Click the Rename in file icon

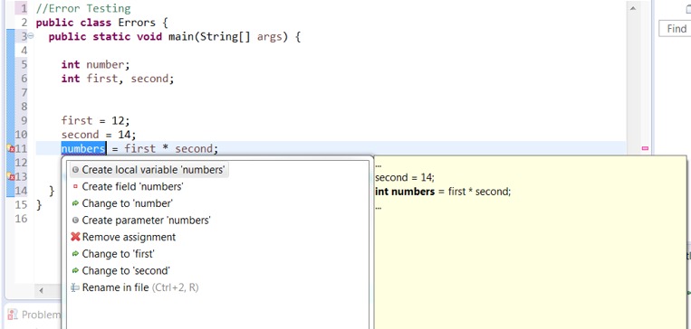(75, 287)
